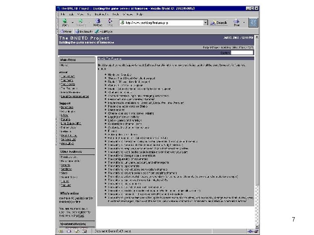The image size is (314, 235).
Task: Open the Go menu
Action: (x=89, y=14)
